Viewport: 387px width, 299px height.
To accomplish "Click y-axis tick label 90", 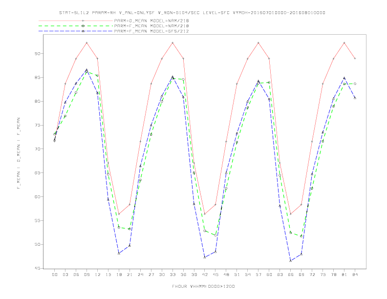I will [x=37, y=54].
